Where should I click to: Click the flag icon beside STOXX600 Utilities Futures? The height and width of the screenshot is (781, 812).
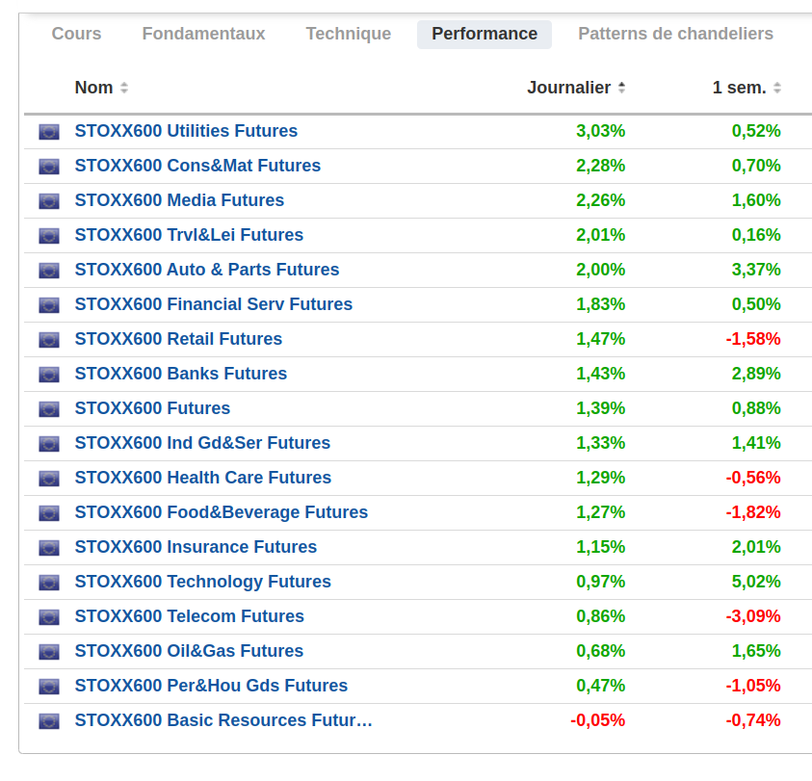pos(49,132)
